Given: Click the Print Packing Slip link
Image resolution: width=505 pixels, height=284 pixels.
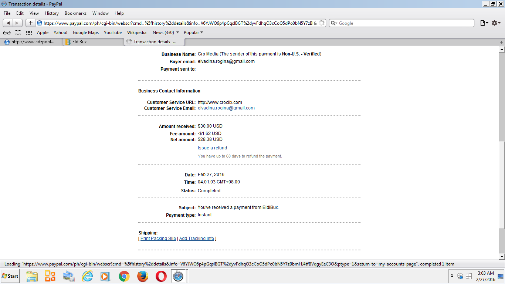Looking at the screenshot, I should [158, 239].
